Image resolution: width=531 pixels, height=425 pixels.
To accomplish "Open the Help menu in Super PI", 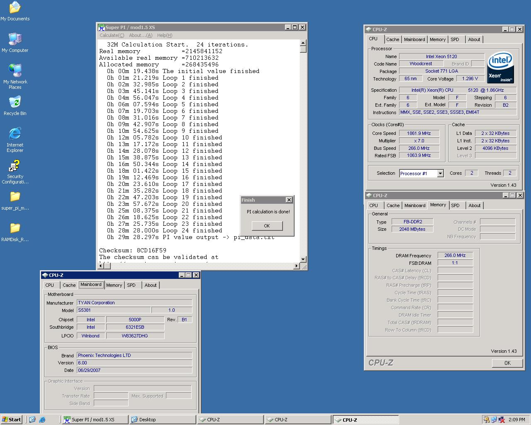I will pyautogui.click(x=165, y=35).
